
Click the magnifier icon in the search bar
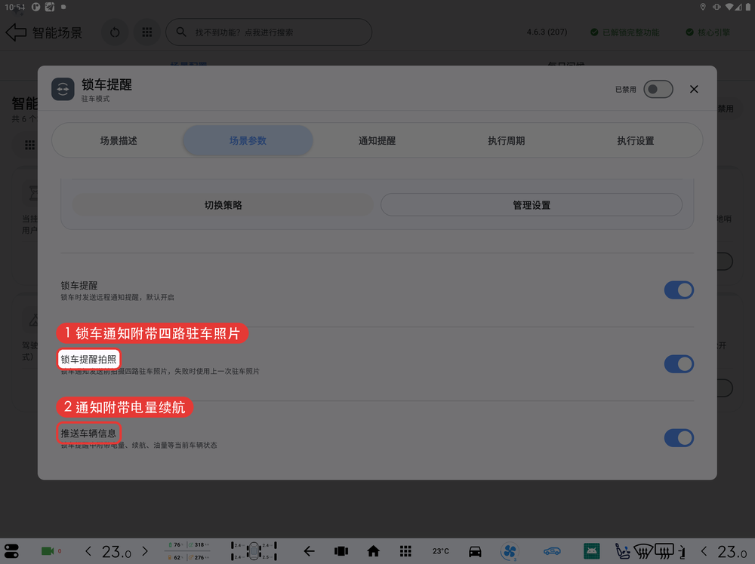[181, 32]
